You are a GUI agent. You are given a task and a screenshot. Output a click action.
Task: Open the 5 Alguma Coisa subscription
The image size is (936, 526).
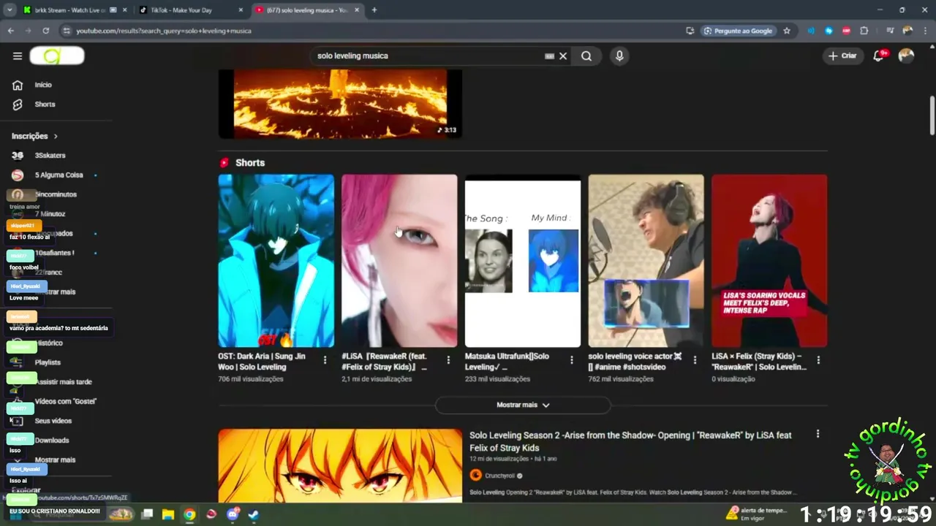click(58, 175)
